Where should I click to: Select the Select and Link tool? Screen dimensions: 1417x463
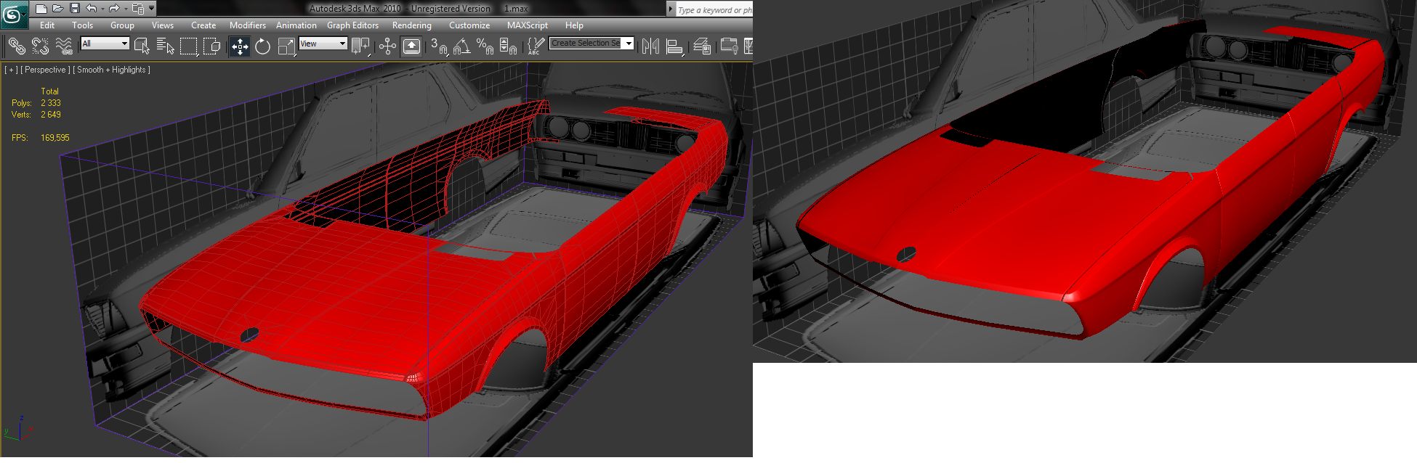[x=17, y=46]
